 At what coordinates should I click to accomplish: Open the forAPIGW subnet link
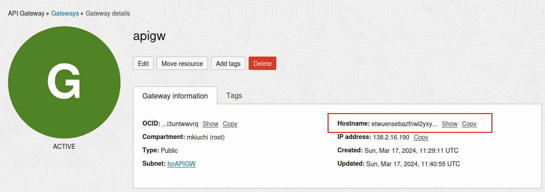181,163
